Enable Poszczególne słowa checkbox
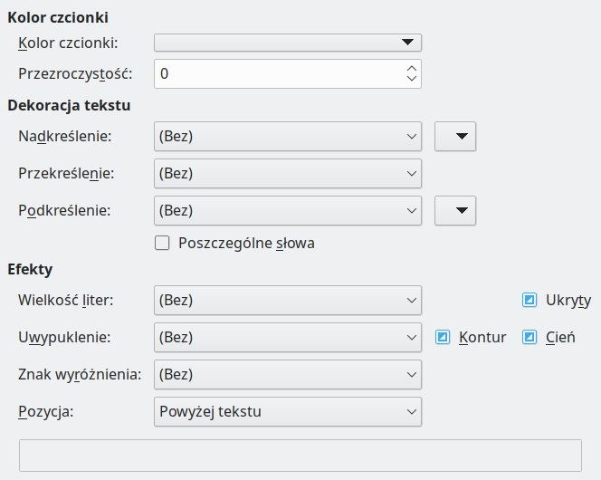601x480 pixels. click(163, 243)
